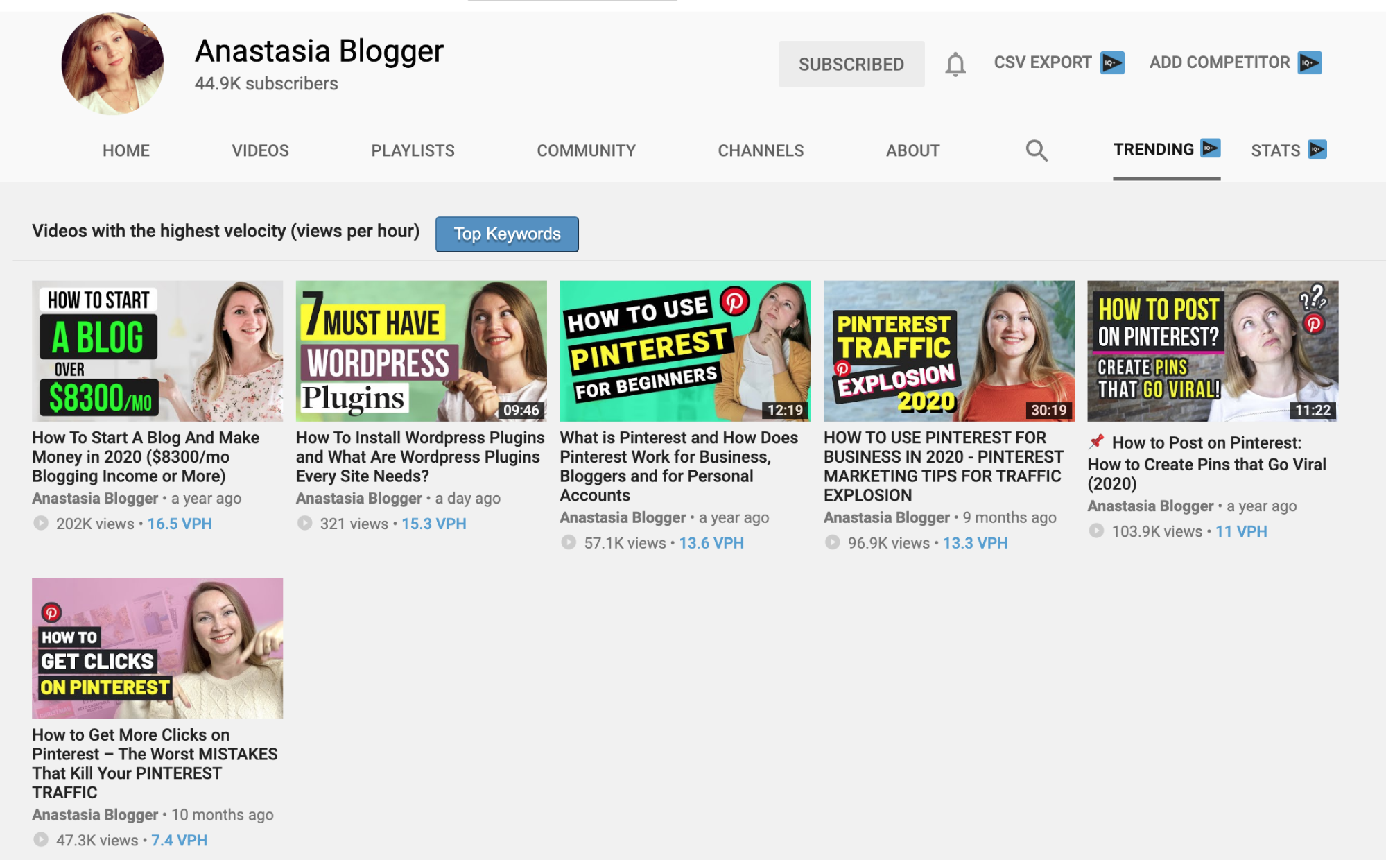Click play icon beside 103.9K views

pyautogui.click(x=1096, y=531)
